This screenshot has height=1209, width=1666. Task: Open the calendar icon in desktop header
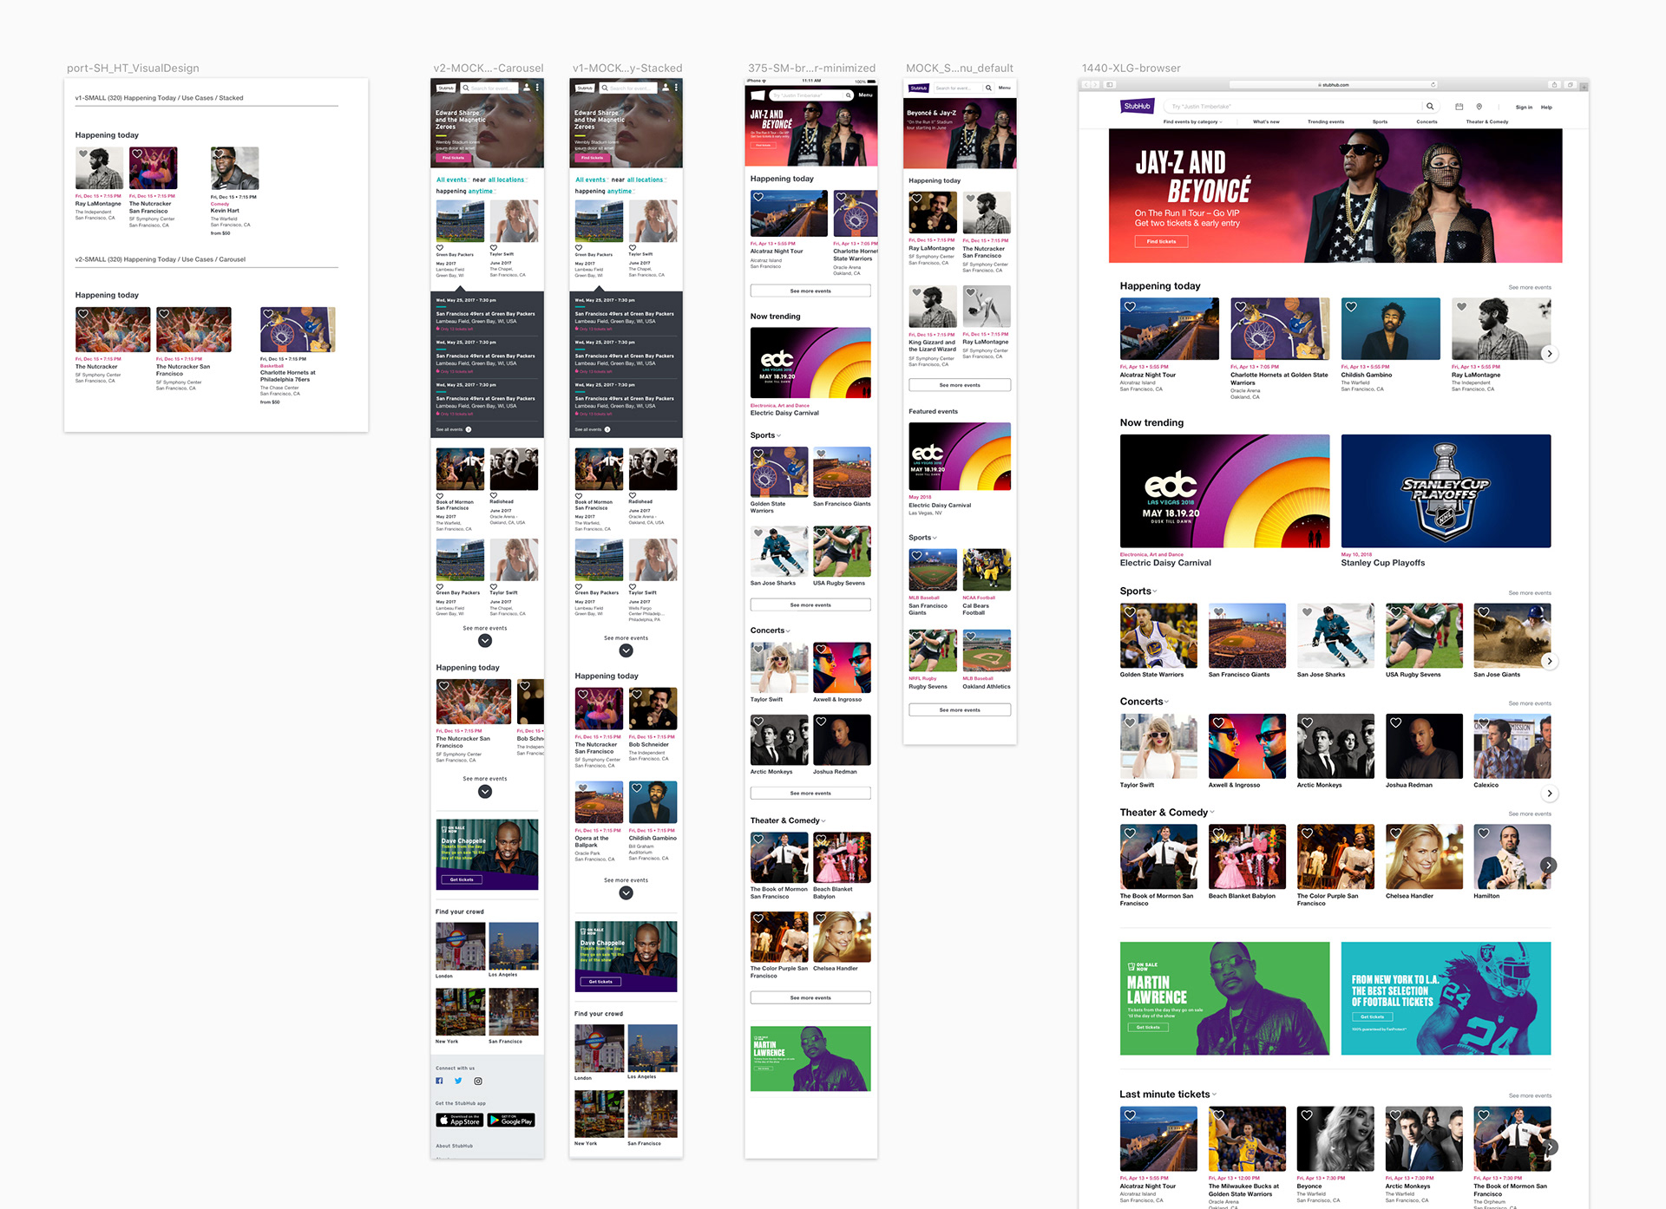tap(1459, 107)
